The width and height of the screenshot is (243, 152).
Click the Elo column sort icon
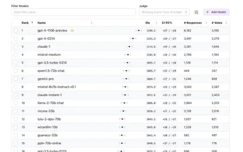156,23
